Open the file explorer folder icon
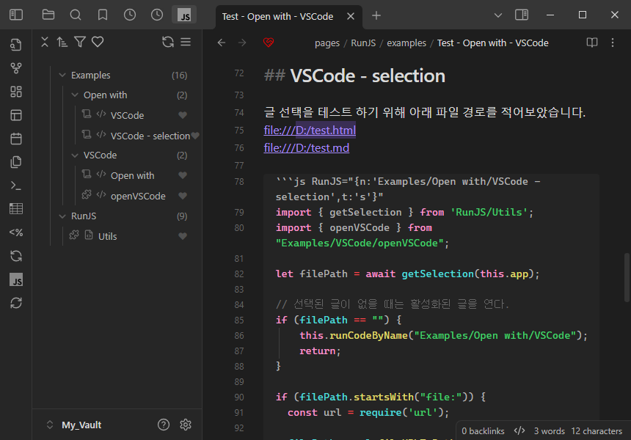This screenshot has height=440, width=631. point(48,15)
